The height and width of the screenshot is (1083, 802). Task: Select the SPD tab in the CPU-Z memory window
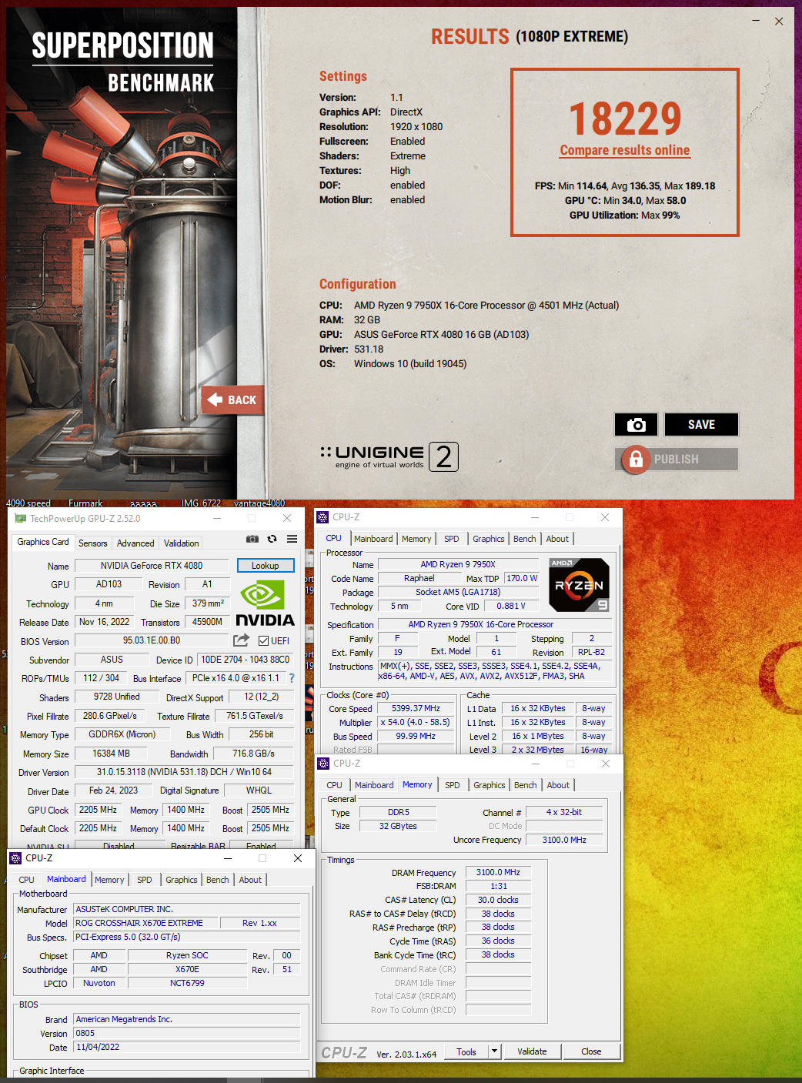tap(453, 785)
